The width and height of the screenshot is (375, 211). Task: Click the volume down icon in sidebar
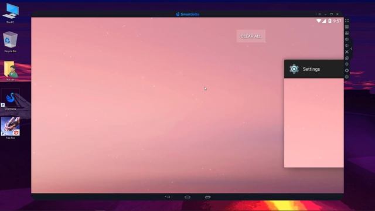click(x=347, y=46)
